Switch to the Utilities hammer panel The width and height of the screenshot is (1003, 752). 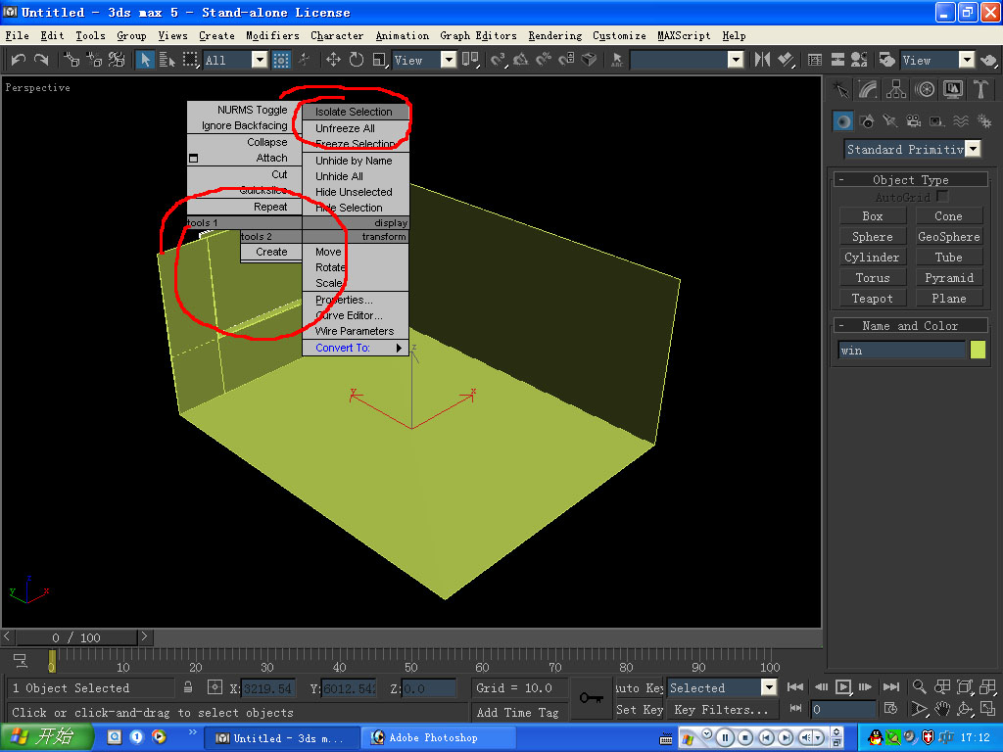click(x=980, y=89)
